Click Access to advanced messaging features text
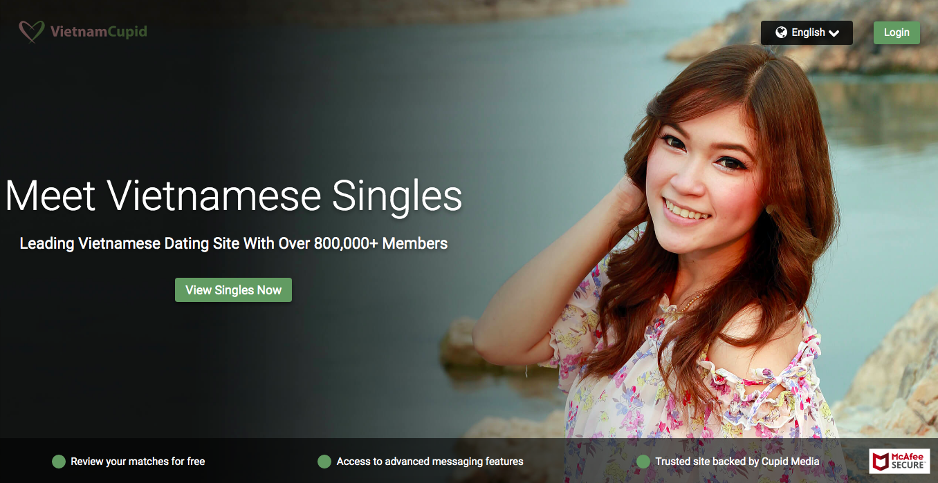 click(430, 462)
